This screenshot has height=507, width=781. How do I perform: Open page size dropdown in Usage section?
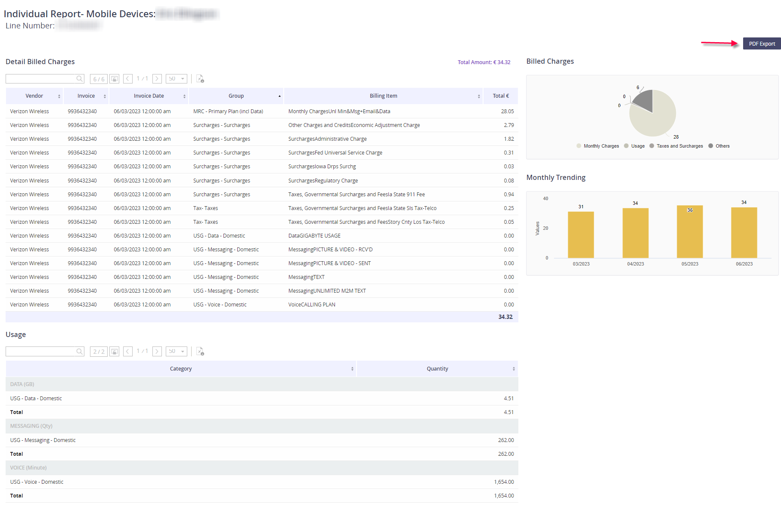(177, 352)
